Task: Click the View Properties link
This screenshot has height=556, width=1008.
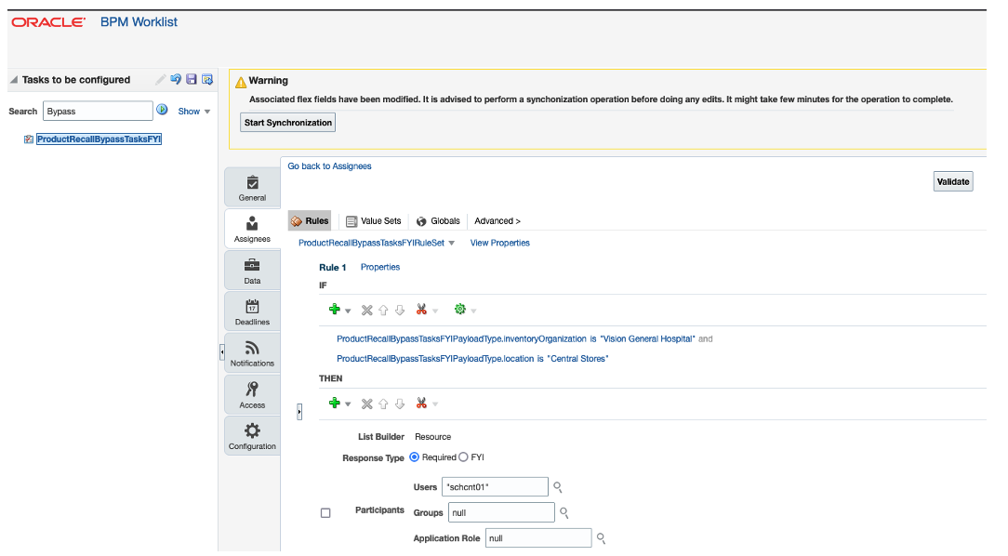Action: coord(499,243)
